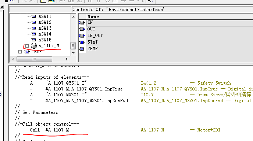Click the ASW12 variable icon
The image size is (253, 141).
pos(34,22)
